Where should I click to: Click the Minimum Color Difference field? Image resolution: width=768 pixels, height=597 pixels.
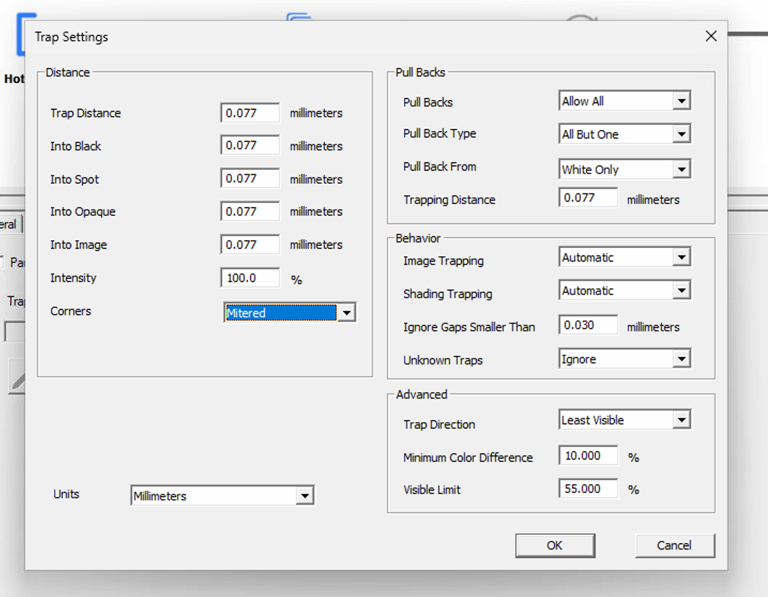(x=588, y=455)
